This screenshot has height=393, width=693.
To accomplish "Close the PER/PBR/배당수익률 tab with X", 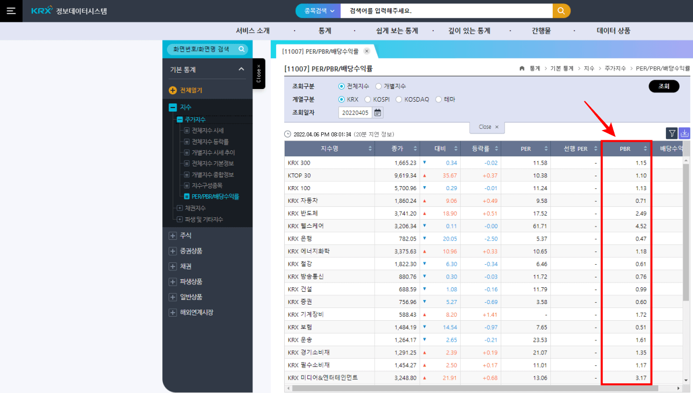I will [x=366, y=51].
